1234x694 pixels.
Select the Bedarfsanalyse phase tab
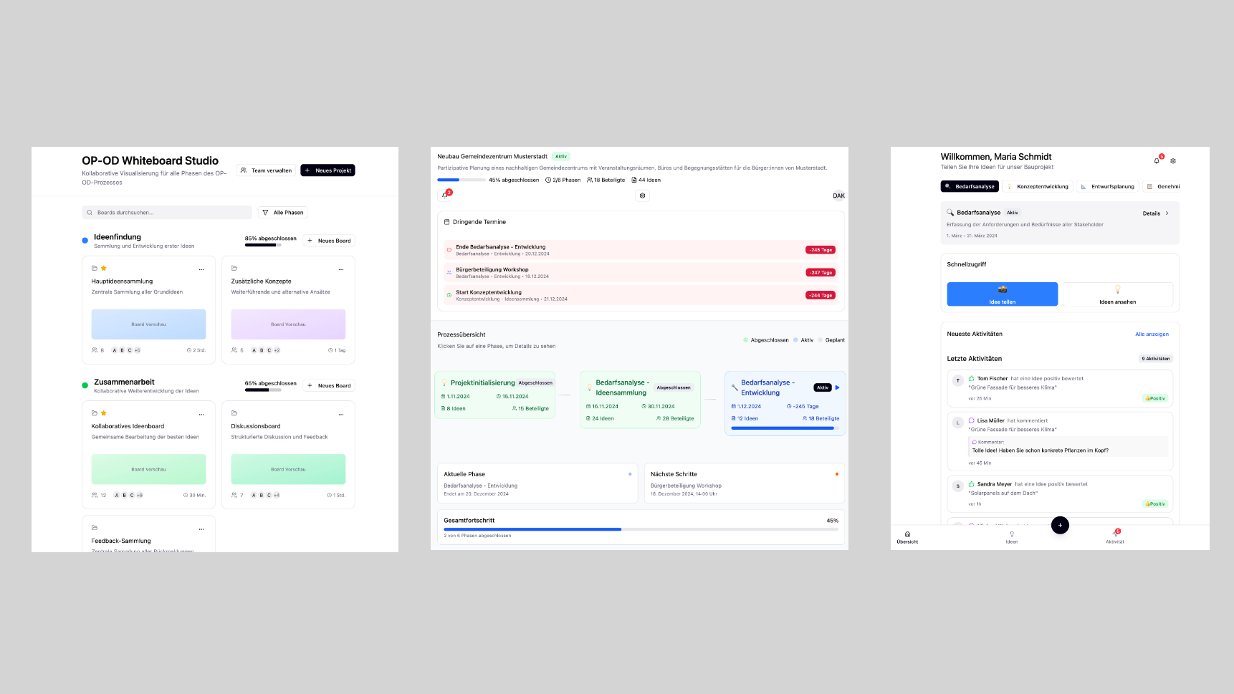point(970,186)
